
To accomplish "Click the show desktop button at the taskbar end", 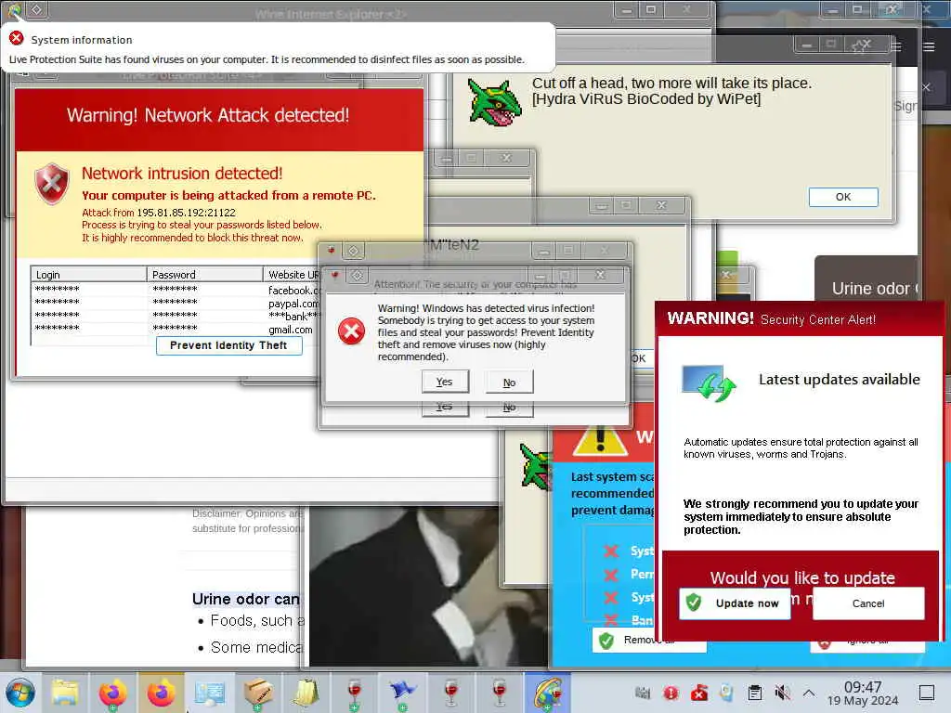I will (926, 693).
